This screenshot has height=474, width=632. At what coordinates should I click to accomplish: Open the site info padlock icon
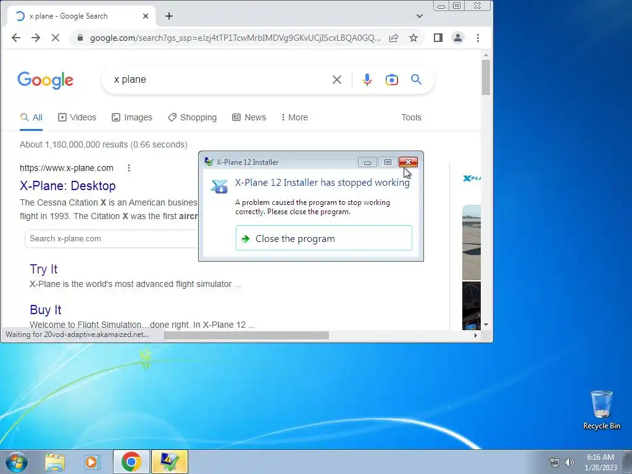(80, 38)
